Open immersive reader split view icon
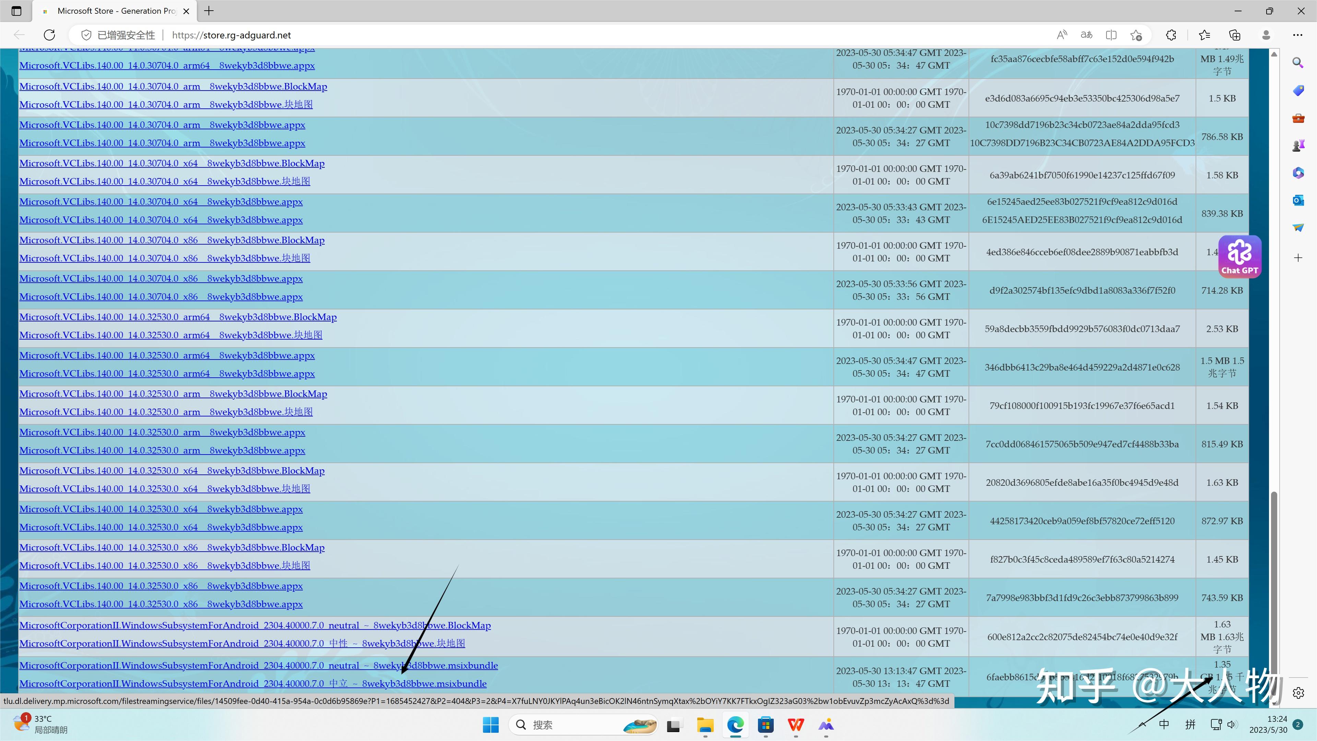 pyautogui.click(x=1111, y=35)
